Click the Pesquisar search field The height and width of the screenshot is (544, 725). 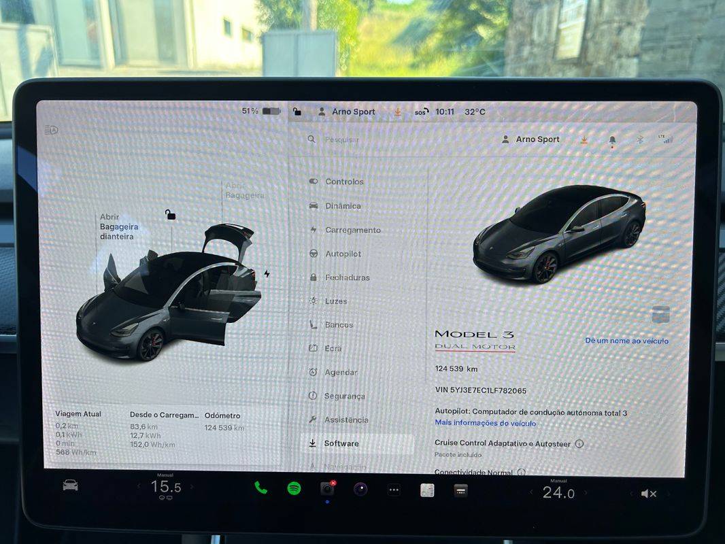pos(342,139)
